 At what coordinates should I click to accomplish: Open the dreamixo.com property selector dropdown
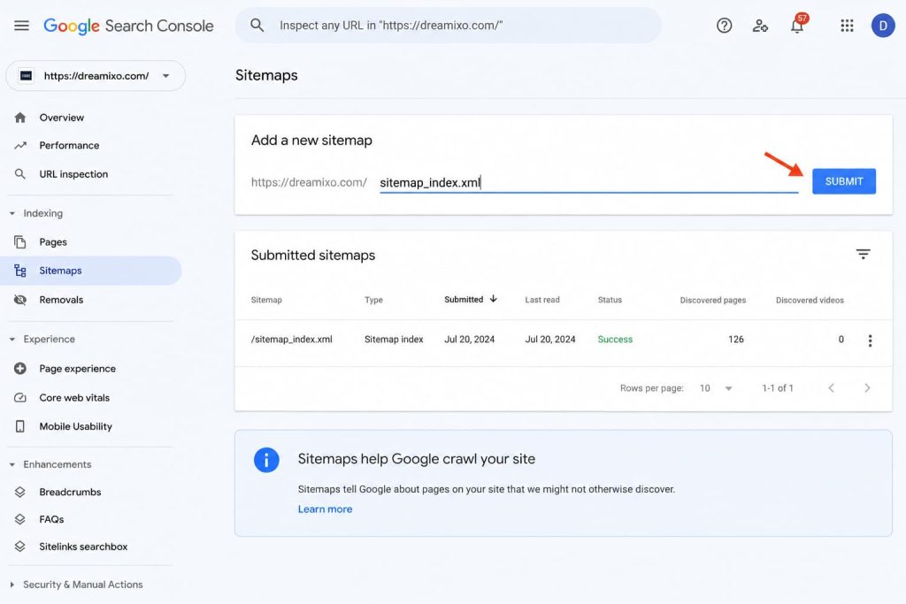click(96, 76)
